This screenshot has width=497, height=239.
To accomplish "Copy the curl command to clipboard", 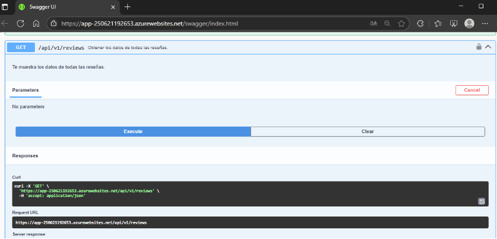I will (x=482, y=201).
